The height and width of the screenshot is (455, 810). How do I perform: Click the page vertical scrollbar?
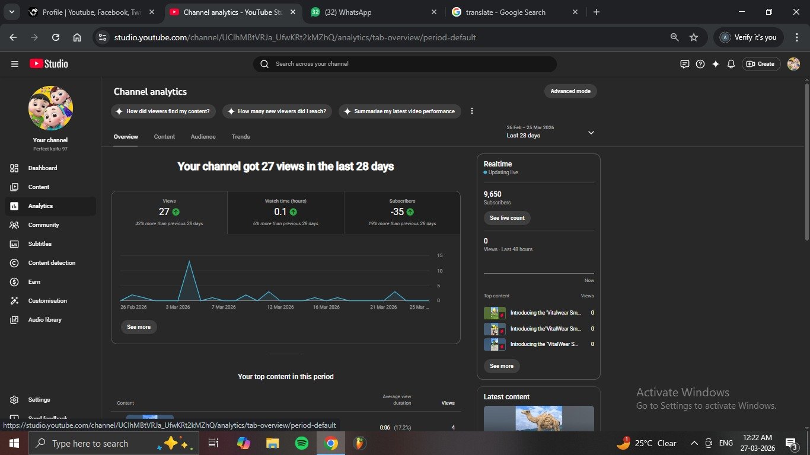pos(806,160)
